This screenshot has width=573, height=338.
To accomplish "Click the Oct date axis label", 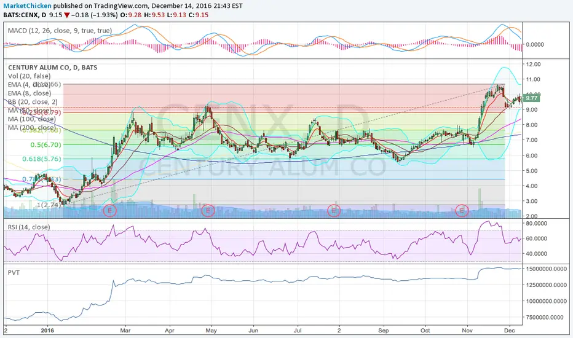I will [425, 331].
